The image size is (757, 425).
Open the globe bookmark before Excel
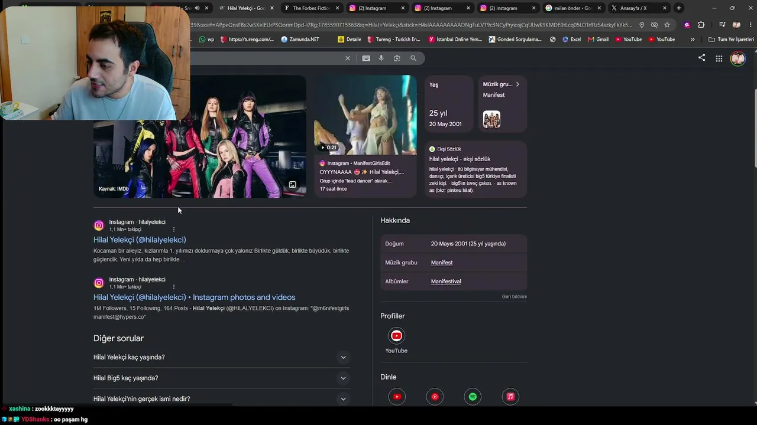coord(553,40)
